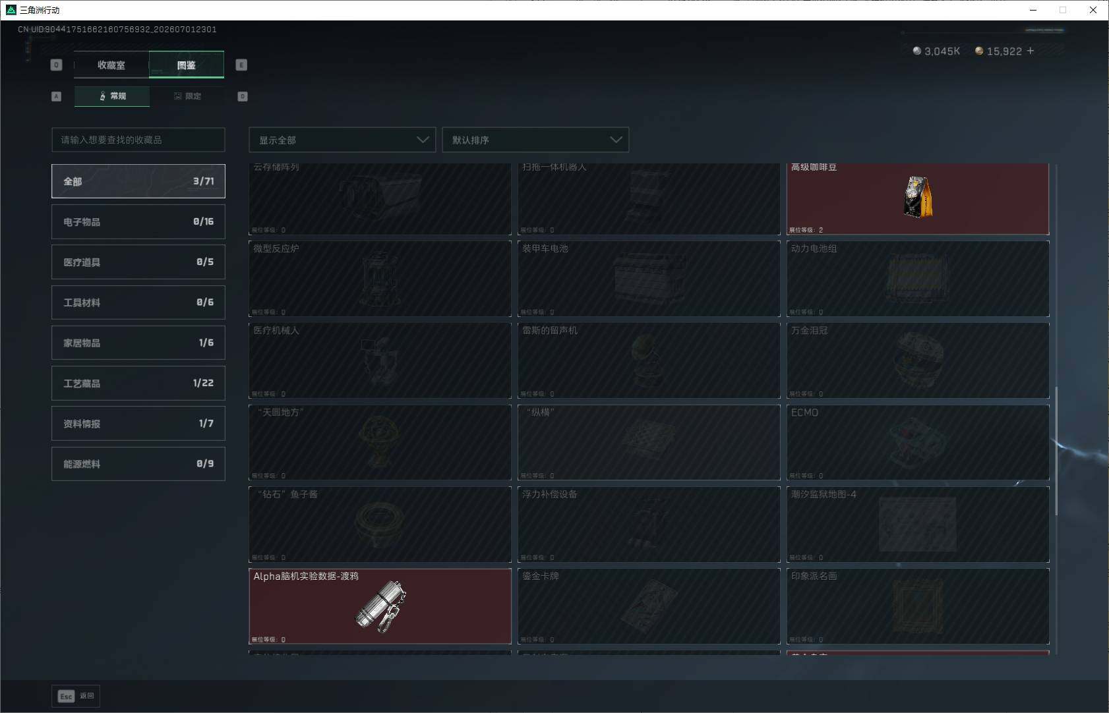This screenshot has width=1109, height=713.
Task: Click the 医疗机械人 item icon
Action: [x=380, y=361]
